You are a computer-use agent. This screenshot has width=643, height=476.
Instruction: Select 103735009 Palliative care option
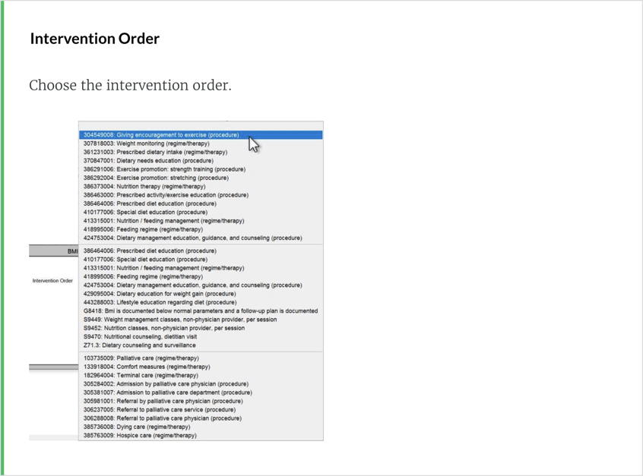[x=141, y=358]
